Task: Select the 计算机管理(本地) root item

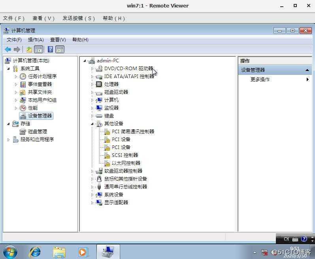Action: (x=31, y=60)
